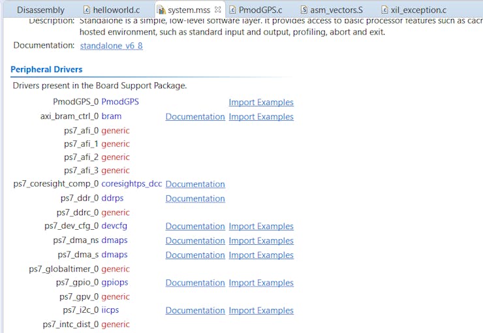The image size is (483, 333).
Task: Click the helloworld.c file icon
Action: click(x=87, y=10)
